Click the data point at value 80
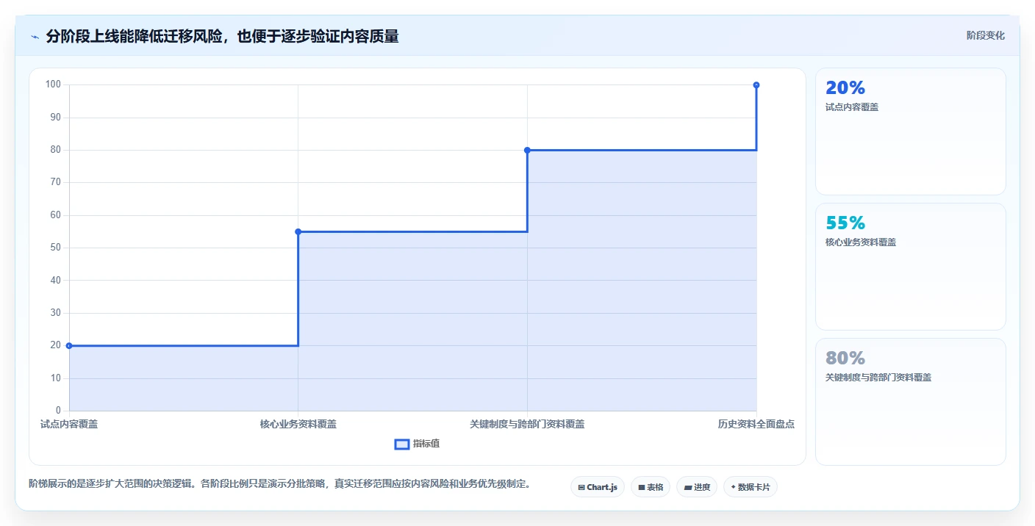This screenshot has height=526, width=1035. 527,150
